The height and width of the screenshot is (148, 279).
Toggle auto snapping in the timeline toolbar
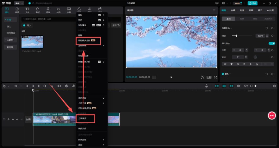[224, 86]
